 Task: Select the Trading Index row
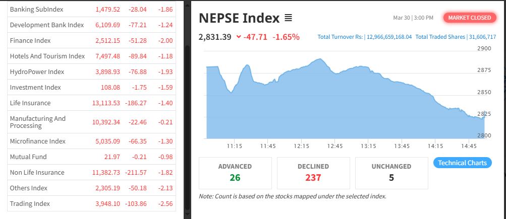pos(30,204)
